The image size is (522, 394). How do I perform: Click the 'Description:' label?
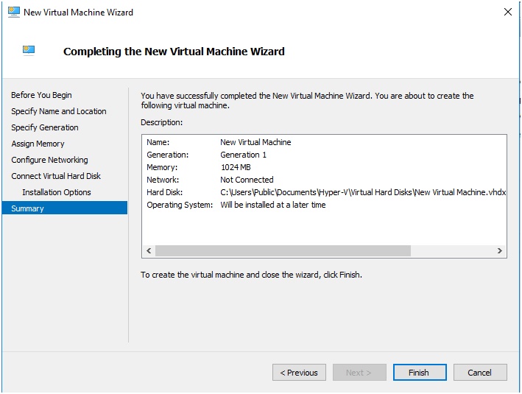coord(161,122)
